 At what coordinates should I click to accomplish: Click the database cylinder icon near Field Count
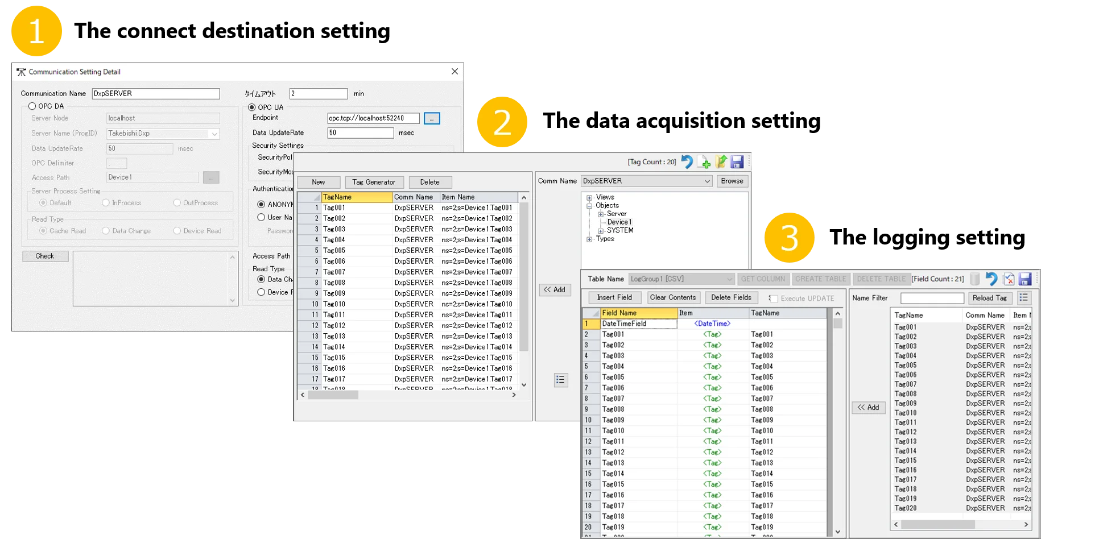[974, 279]
